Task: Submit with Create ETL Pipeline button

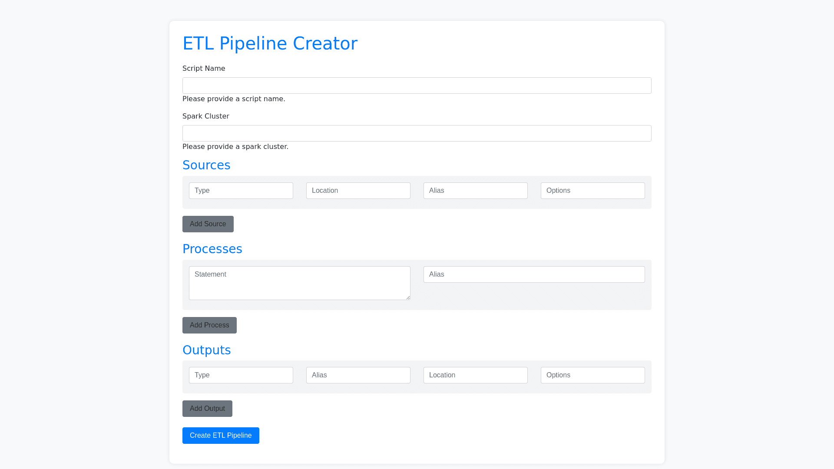Action: click(221, 436)
